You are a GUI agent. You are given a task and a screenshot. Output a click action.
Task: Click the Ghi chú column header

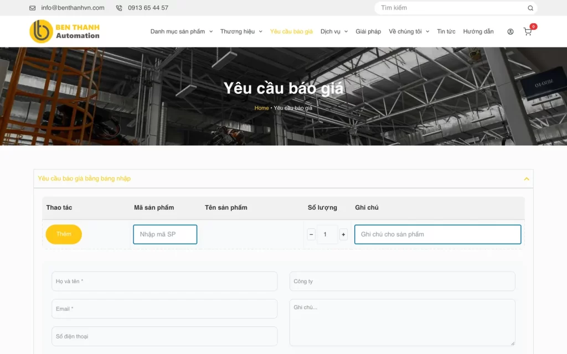tap(367, 208)
